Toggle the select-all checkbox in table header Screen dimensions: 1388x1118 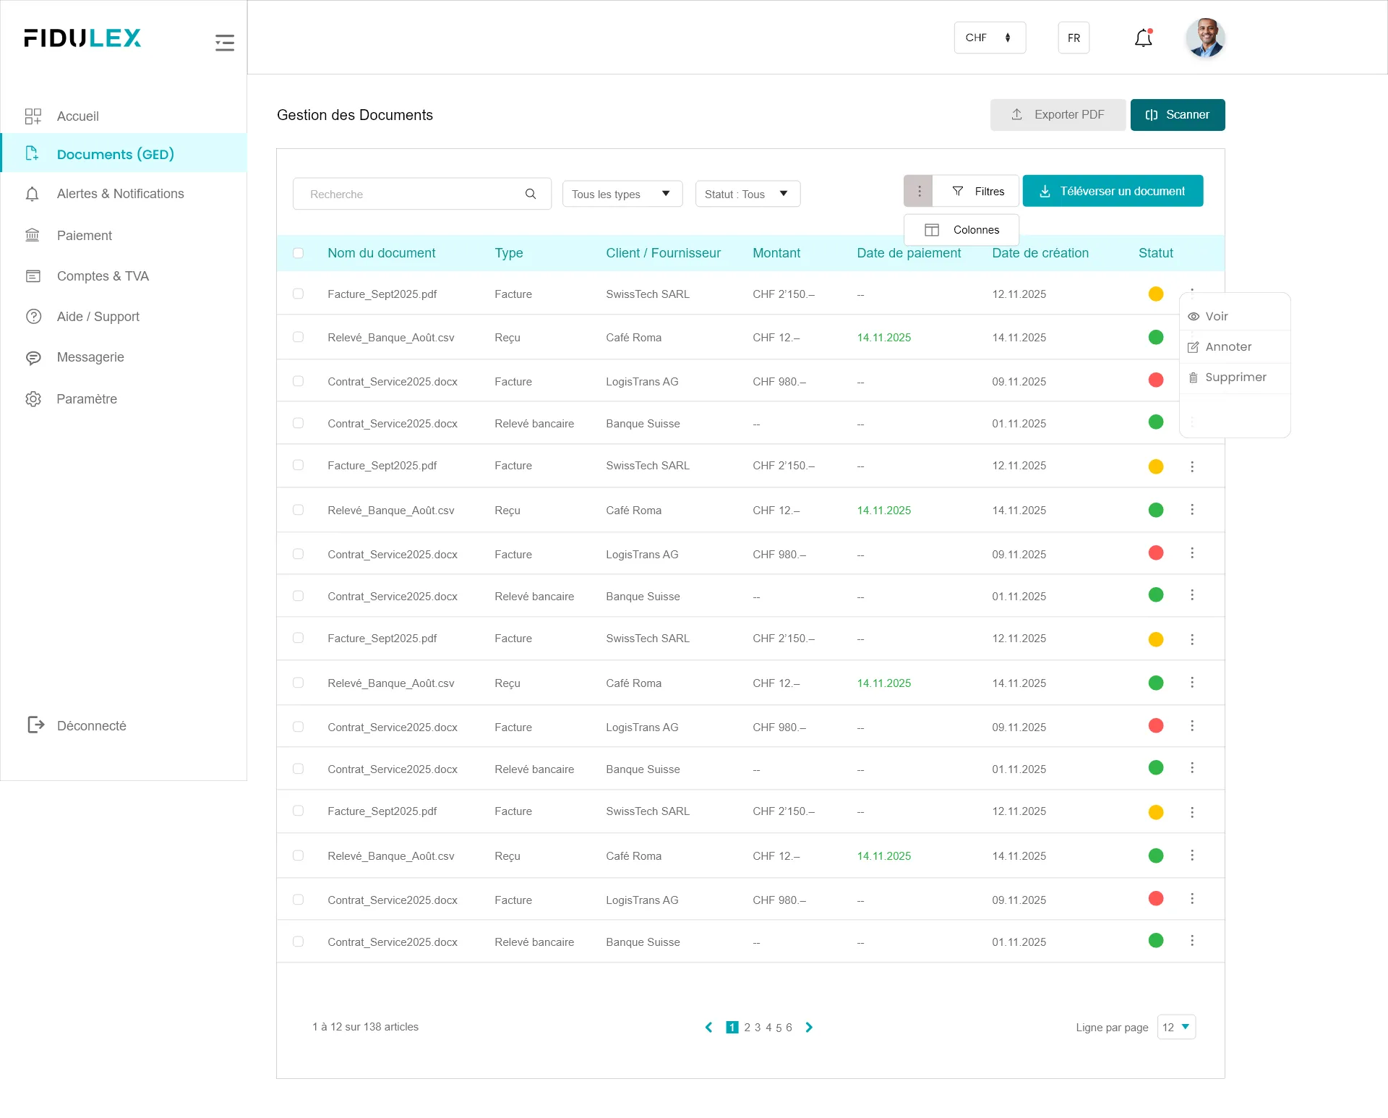[298, 253]
